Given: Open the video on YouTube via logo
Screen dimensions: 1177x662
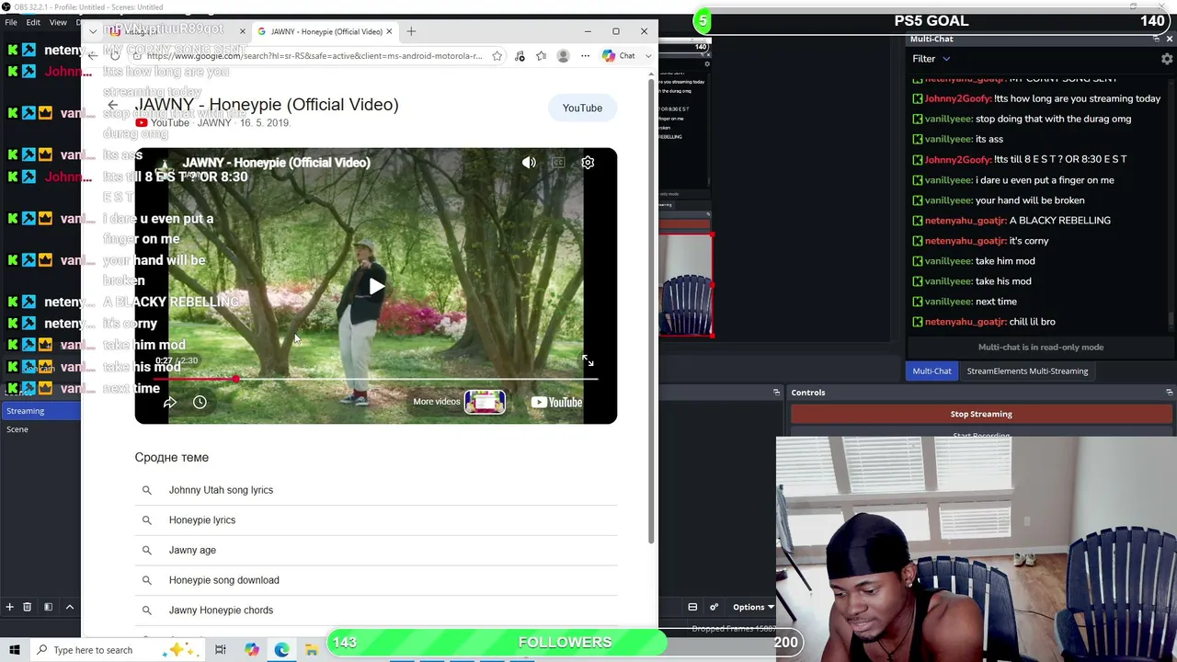Looking at the screenshot, I should coord(557,402).
